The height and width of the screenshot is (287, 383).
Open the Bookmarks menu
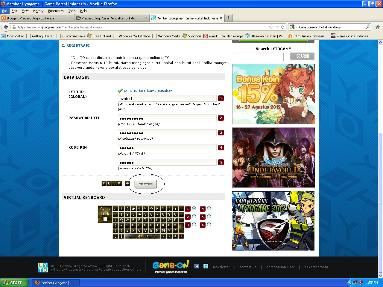56,11
